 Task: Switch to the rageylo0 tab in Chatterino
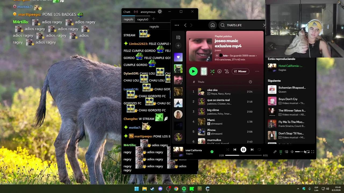point(143,19)
